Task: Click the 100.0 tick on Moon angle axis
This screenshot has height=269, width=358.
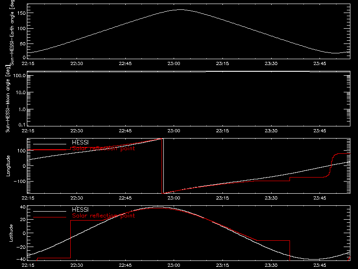Action: point(19,76)
